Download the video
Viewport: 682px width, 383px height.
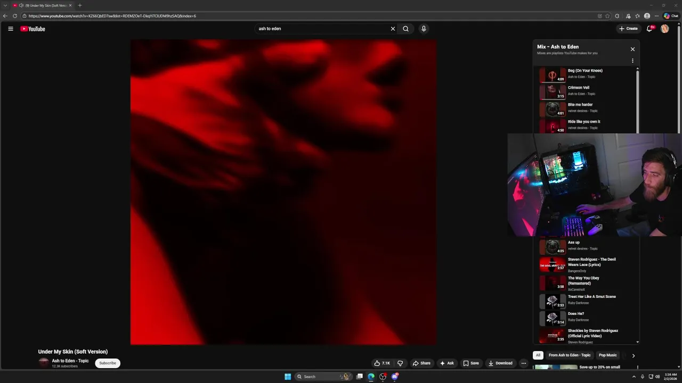pos(500,363)
